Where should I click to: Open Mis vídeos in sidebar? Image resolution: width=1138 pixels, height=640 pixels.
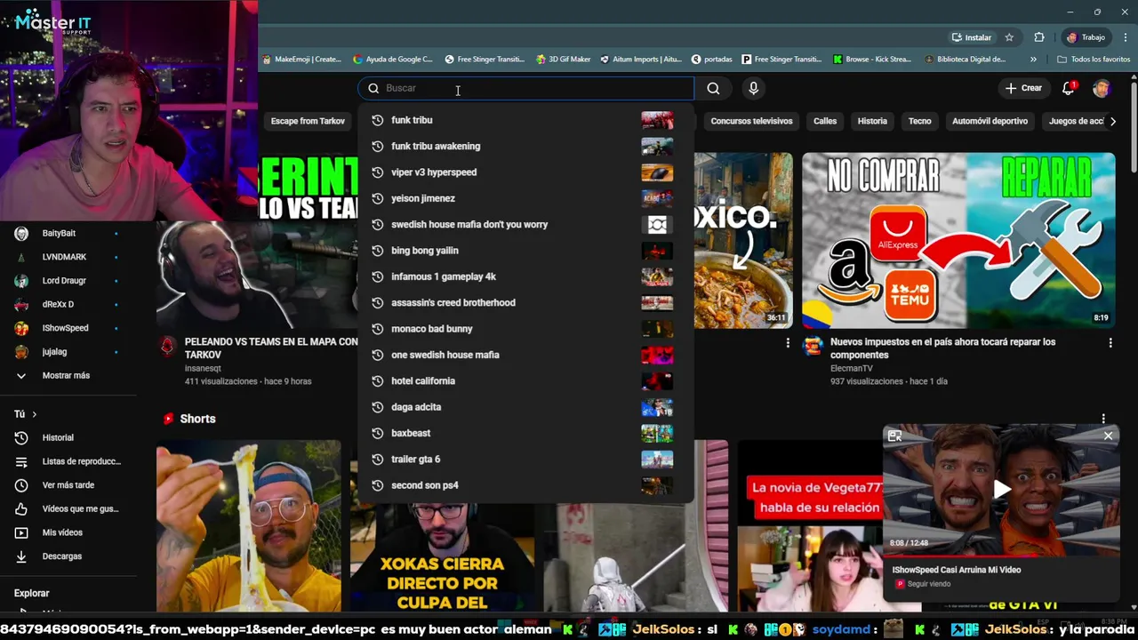click(x=66, y=532)
